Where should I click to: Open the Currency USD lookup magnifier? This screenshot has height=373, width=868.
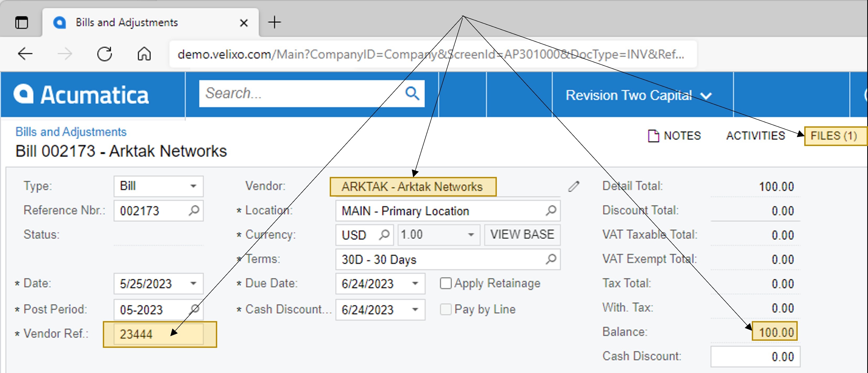(384, 235)
